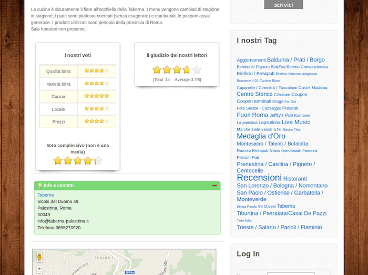Rate five stars in readers' rating
This screenshot has width=368, height=275.
click(x=197, y=69)
